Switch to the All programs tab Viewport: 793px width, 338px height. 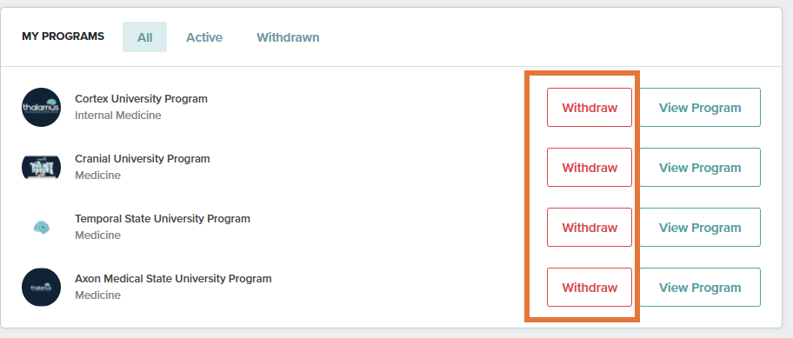point(144,36)
